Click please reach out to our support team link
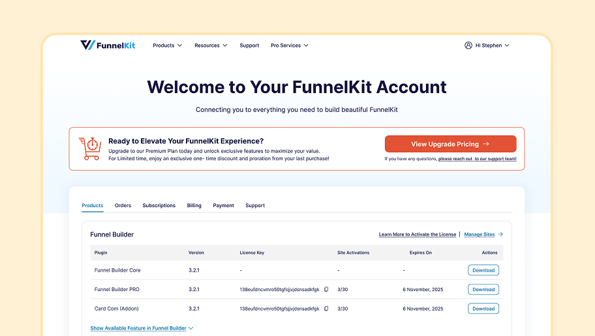Viewport: 595px width, 336px height. coord(478,159)
